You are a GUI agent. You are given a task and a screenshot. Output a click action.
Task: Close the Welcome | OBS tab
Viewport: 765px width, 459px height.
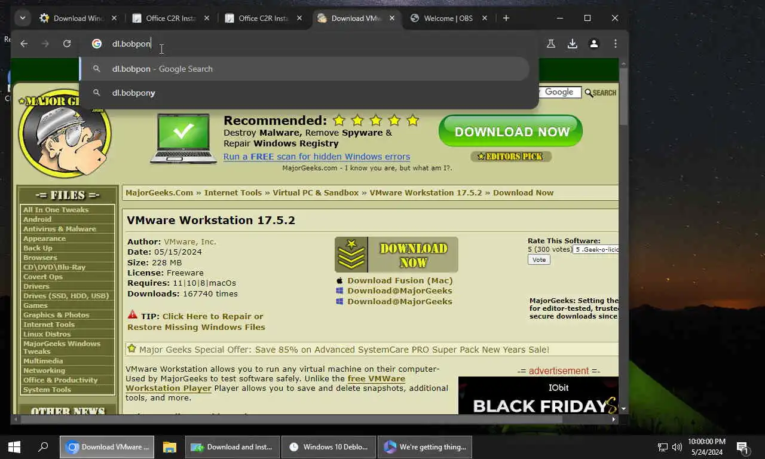pos(485,18)
